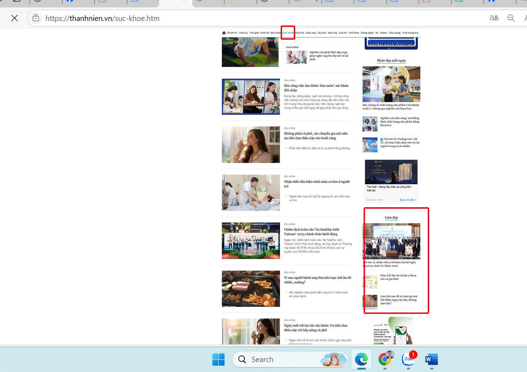Click the URL address field

tap(102, 18)
